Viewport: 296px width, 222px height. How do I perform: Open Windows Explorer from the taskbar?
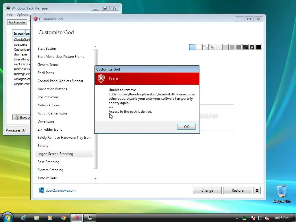point(37,218)
